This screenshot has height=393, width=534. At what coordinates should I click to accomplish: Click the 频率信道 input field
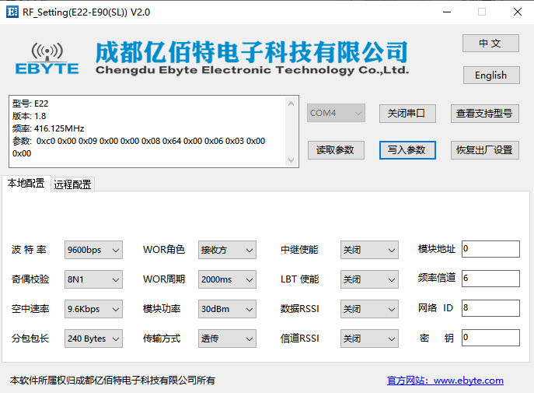tap(490, 279)
